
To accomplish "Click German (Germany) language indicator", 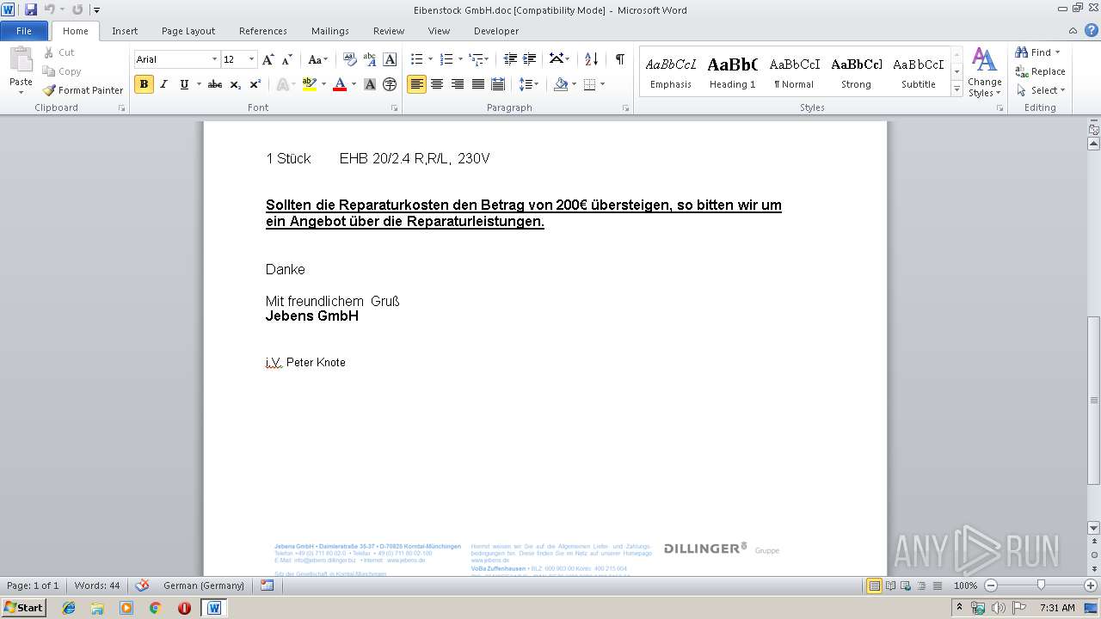I will [204, 585].
